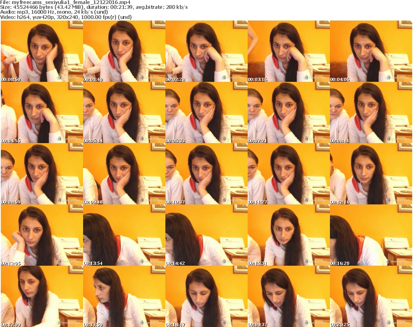Viewport: 413px width, 327px height.
Task: Pick the thumbnail timestamped 00:07:21
Action: pyautogui.click(x=289, y=112)
